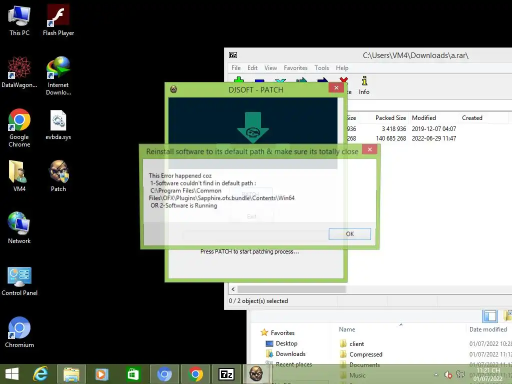Switch to Chromium on the taskbar
The height and width of the screenshot is (384, 512).
pyautogui.click(x=164, y=374)
